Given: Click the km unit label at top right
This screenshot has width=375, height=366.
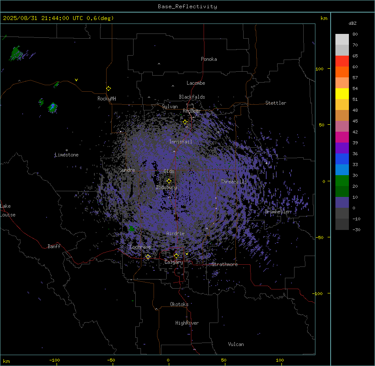Looking at the screenshot, I should click(x=324, y=18).
